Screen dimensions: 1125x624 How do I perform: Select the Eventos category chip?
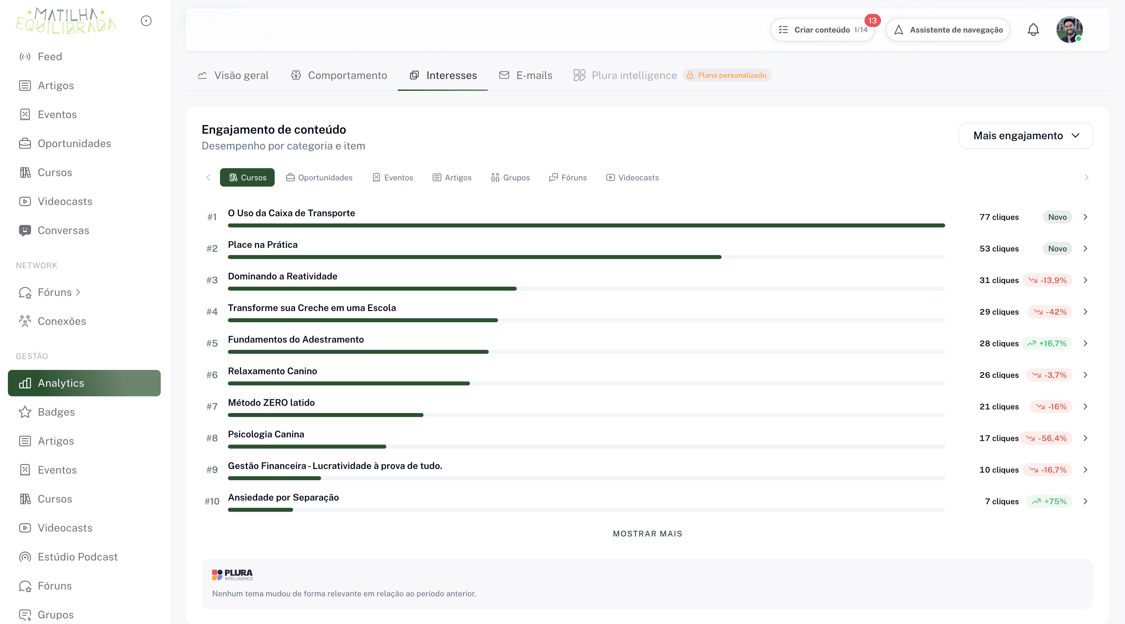[393, 178]
